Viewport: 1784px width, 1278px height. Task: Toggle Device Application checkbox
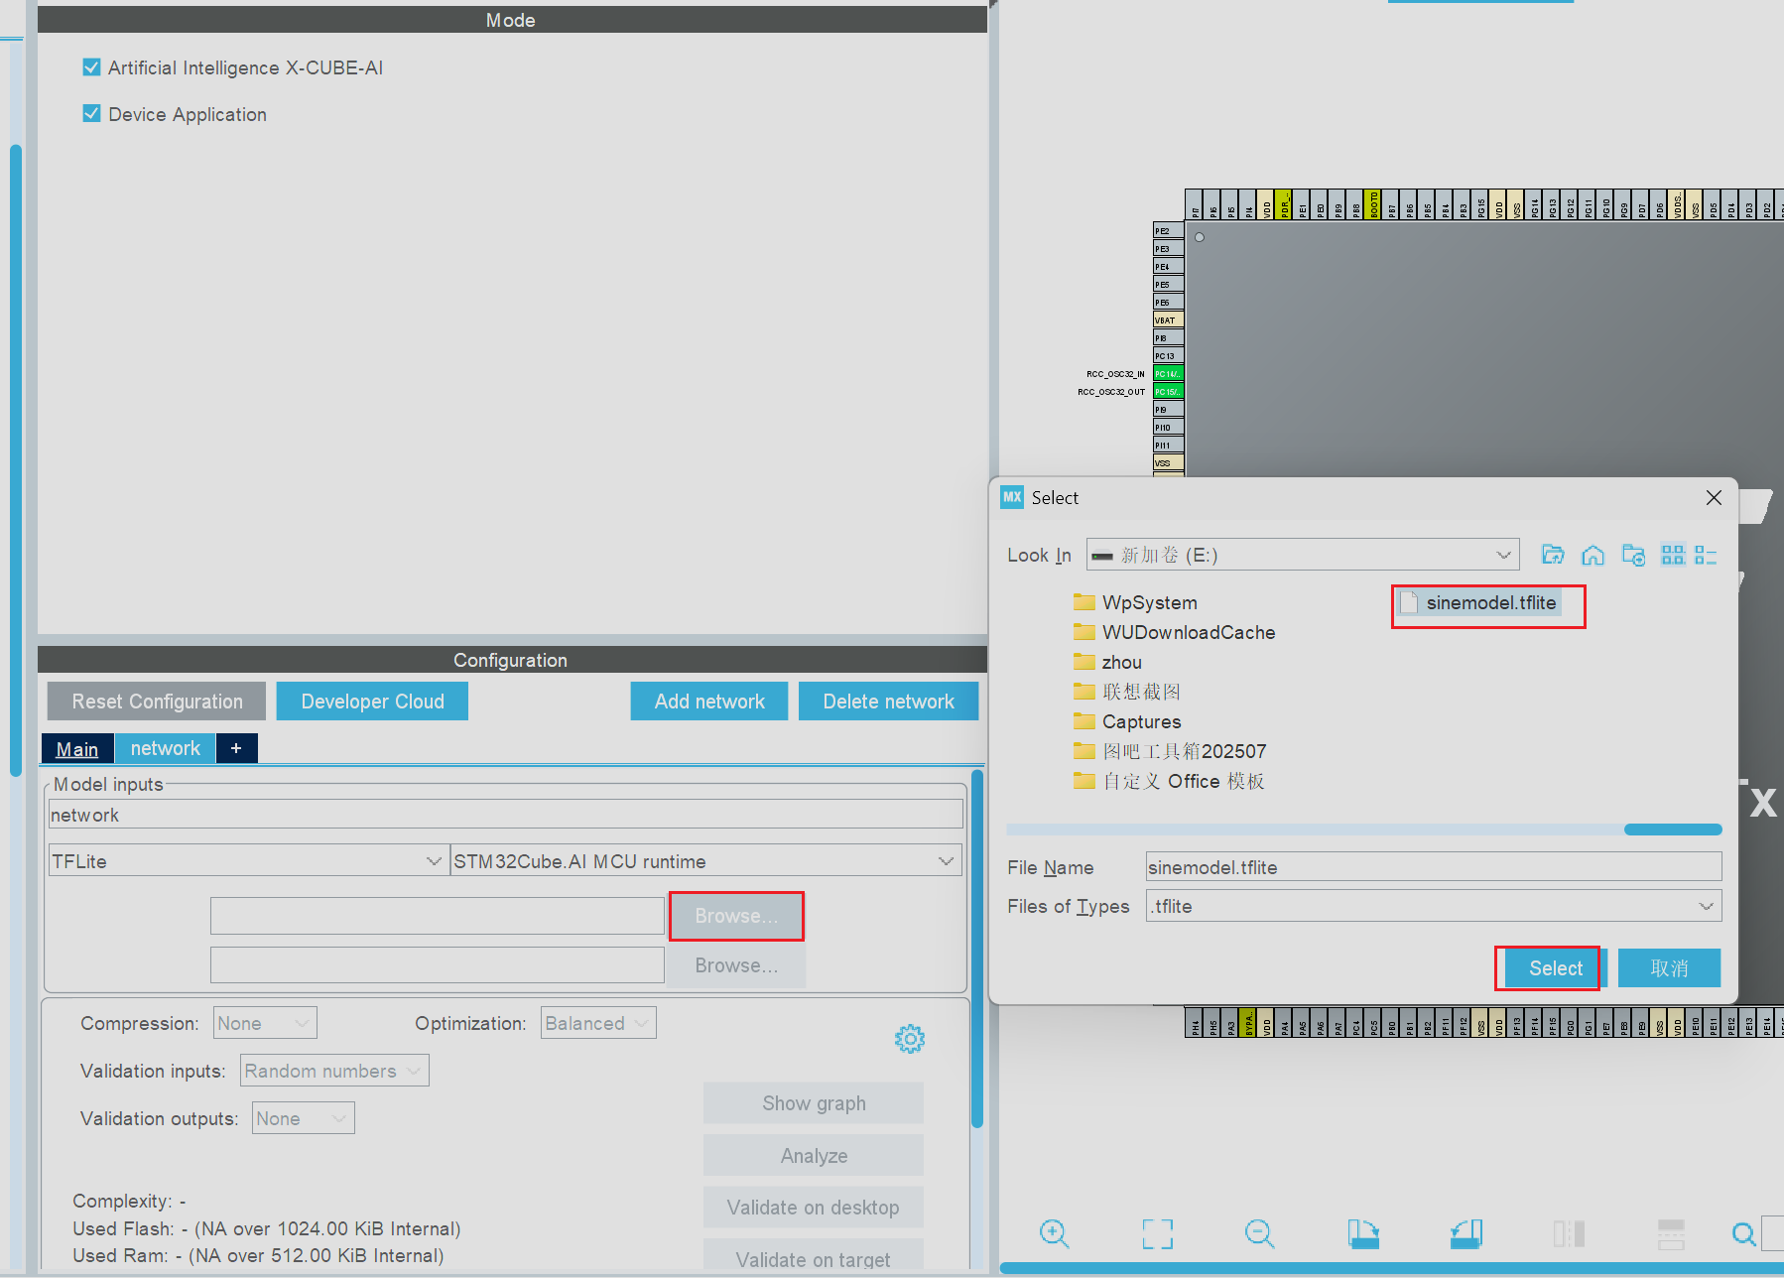click(x=91, y=114)
